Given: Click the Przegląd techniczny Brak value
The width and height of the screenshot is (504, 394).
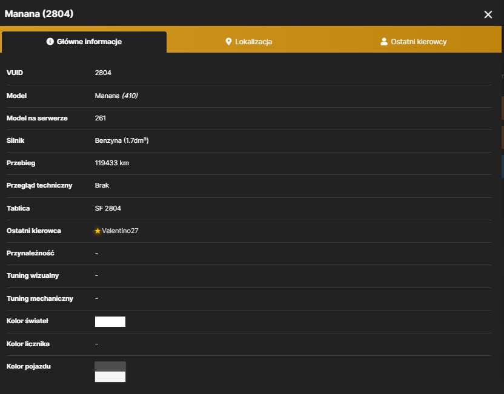Looking at the screenshot, I should 102,186.
